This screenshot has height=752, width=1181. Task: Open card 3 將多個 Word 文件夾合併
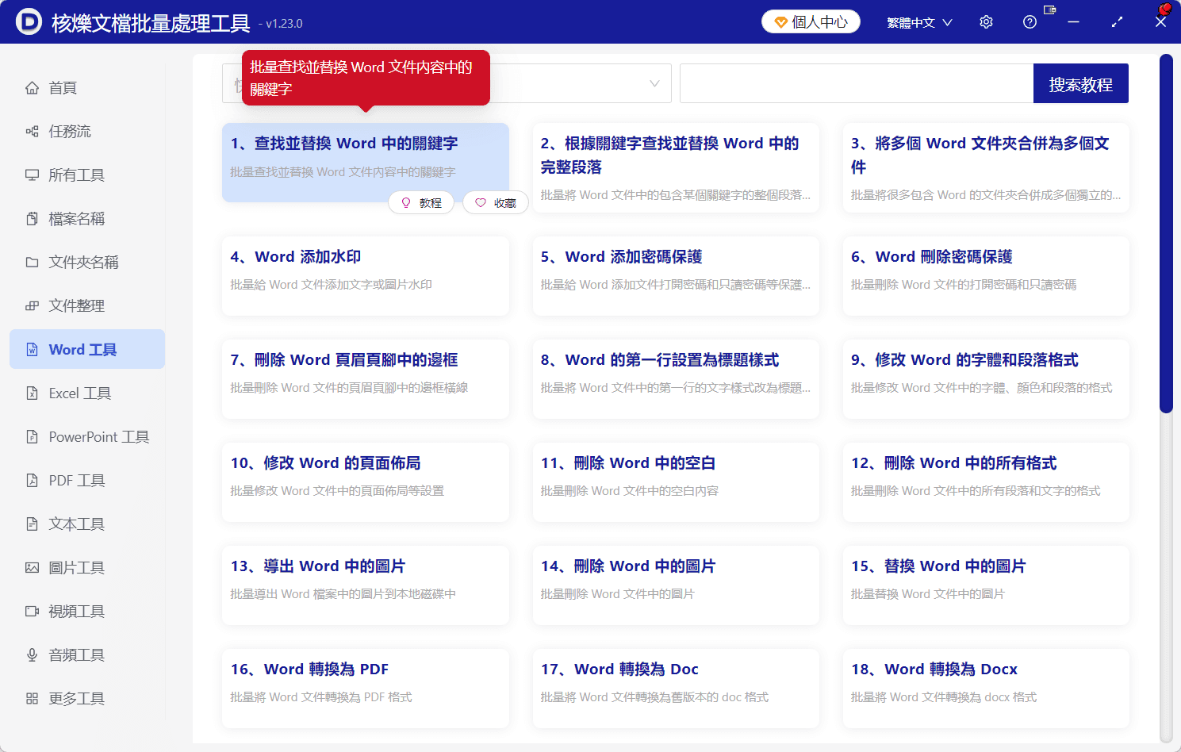(x=986, y=167)
